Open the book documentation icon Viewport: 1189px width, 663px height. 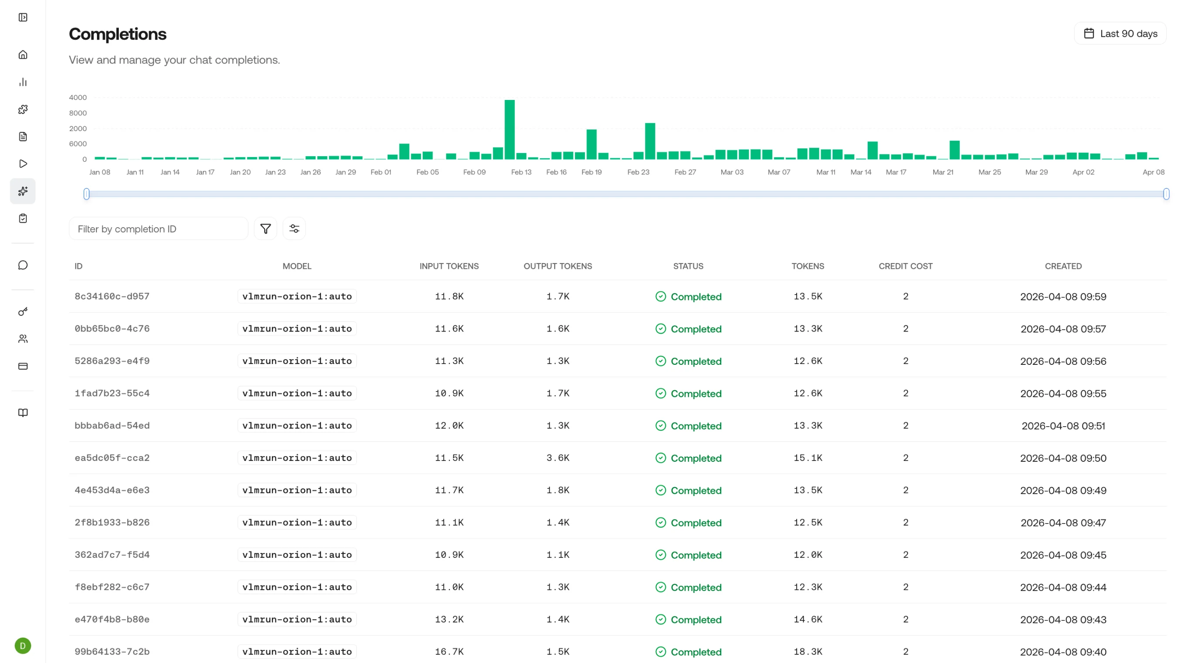pyautogui.click(x=23, y=413)
